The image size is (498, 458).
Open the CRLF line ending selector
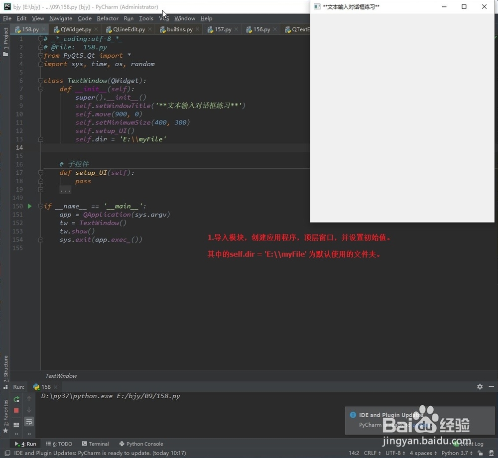click(372, 453)
